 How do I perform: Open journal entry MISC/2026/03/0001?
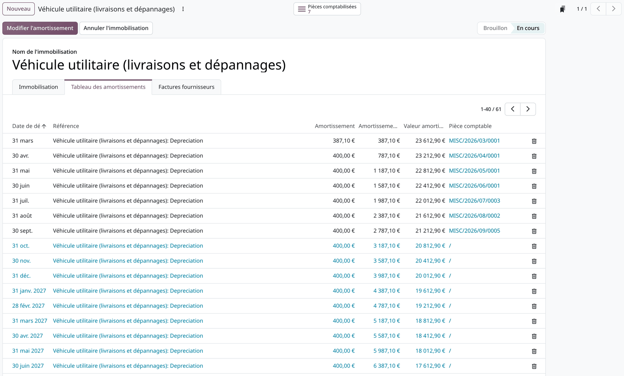[x=474, y=141]
